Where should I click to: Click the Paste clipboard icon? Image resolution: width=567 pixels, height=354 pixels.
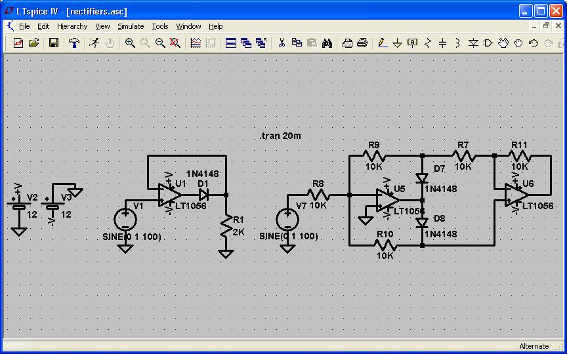(x=312, y=43)
